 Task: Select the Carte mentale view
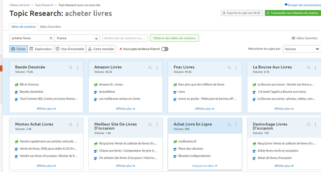pos(101,49)
